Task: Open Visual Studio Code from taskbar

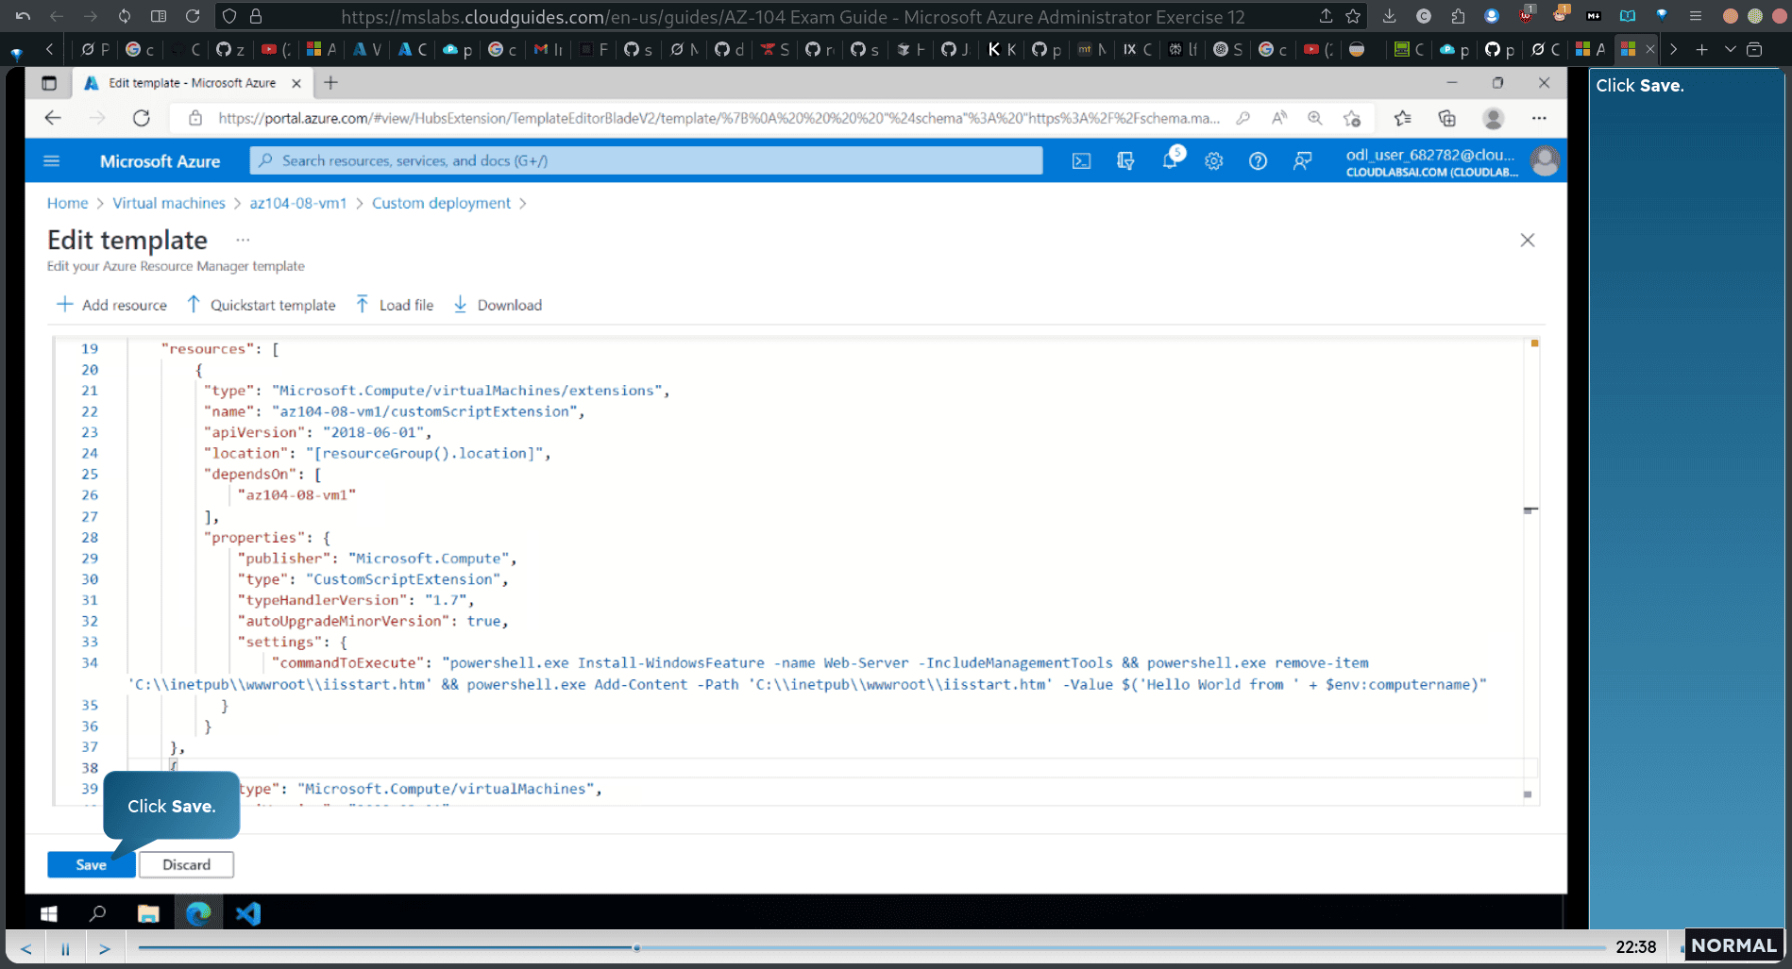Action: click(x=248, y=913)
